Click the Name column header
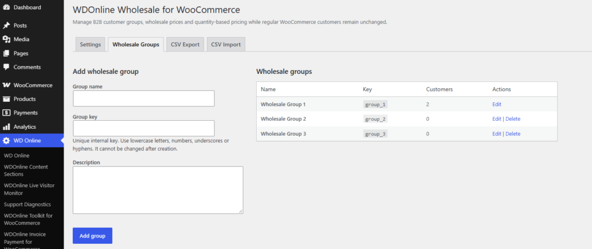The image size is (592, 249). (x=268, y=90)
